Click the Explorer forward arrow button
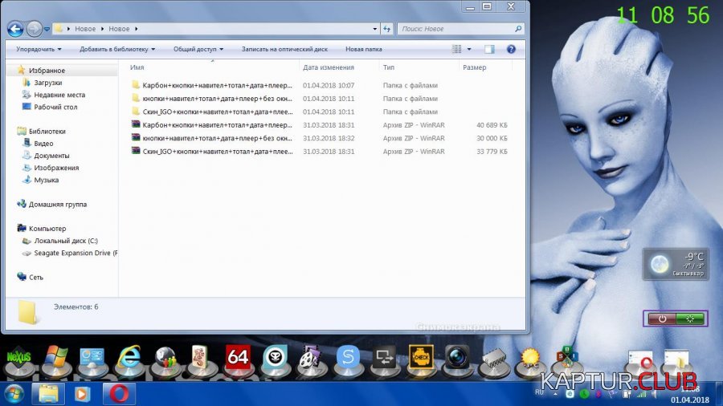 coord(34,29)
